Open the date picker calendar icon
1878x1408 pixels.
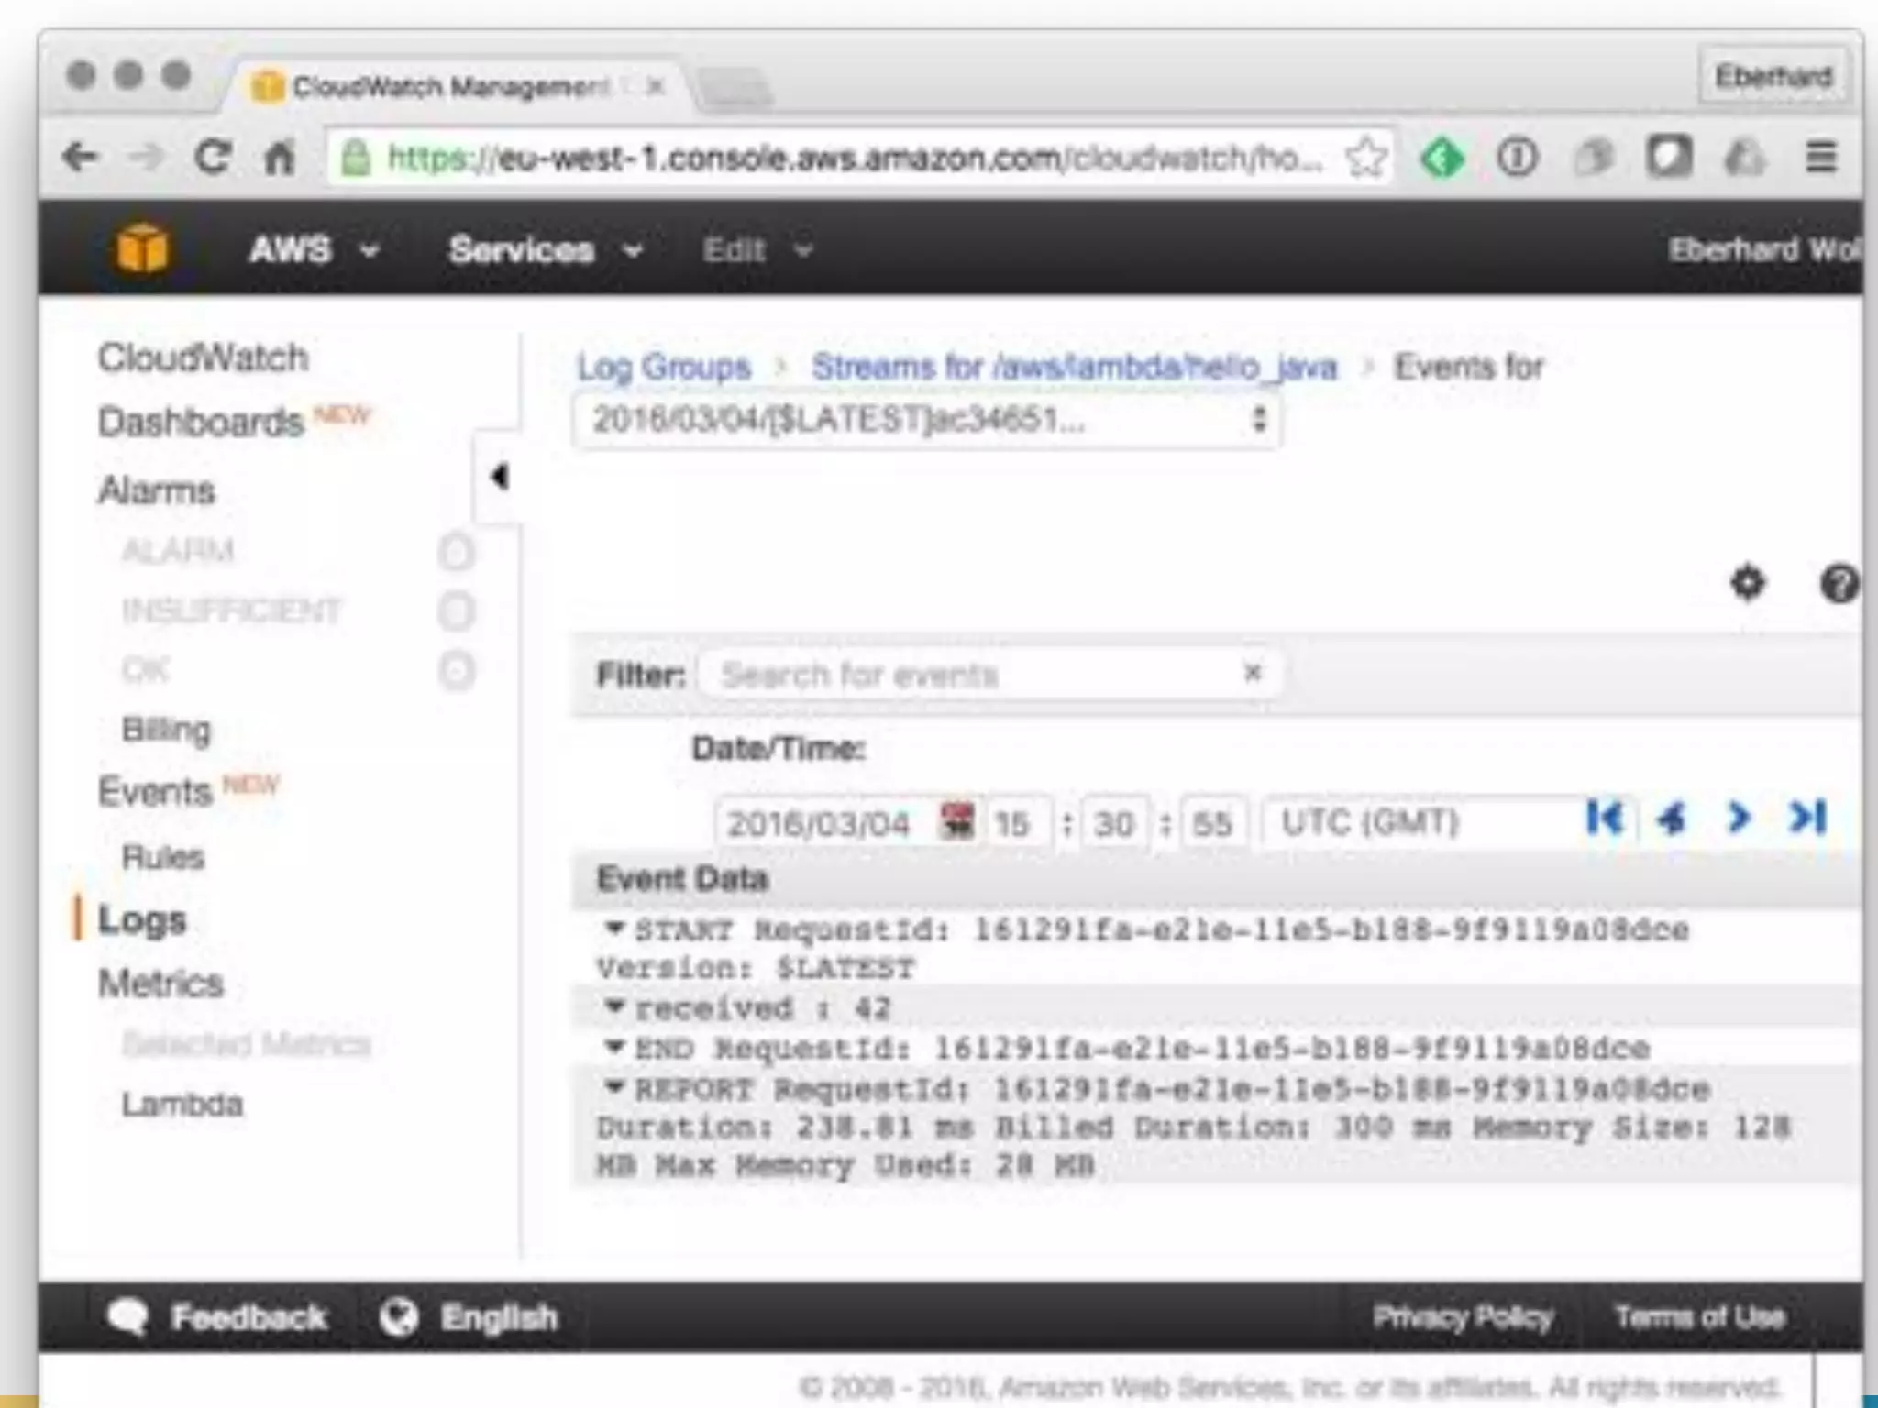click(x=956, y=821)
